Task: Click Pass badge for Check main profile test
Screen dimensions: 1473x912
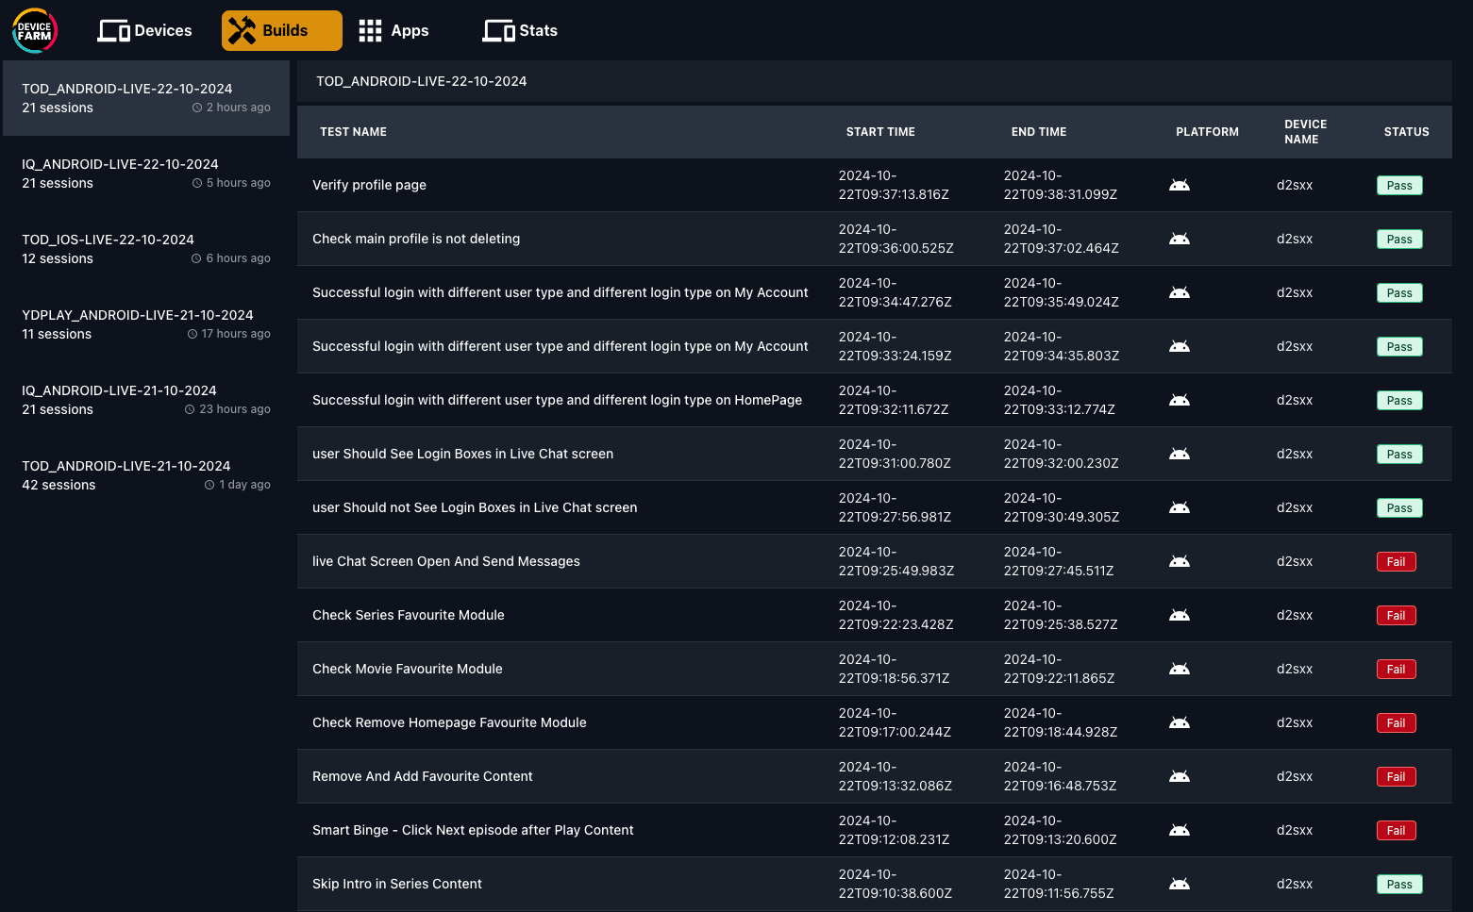Action: click(1399, 240)
